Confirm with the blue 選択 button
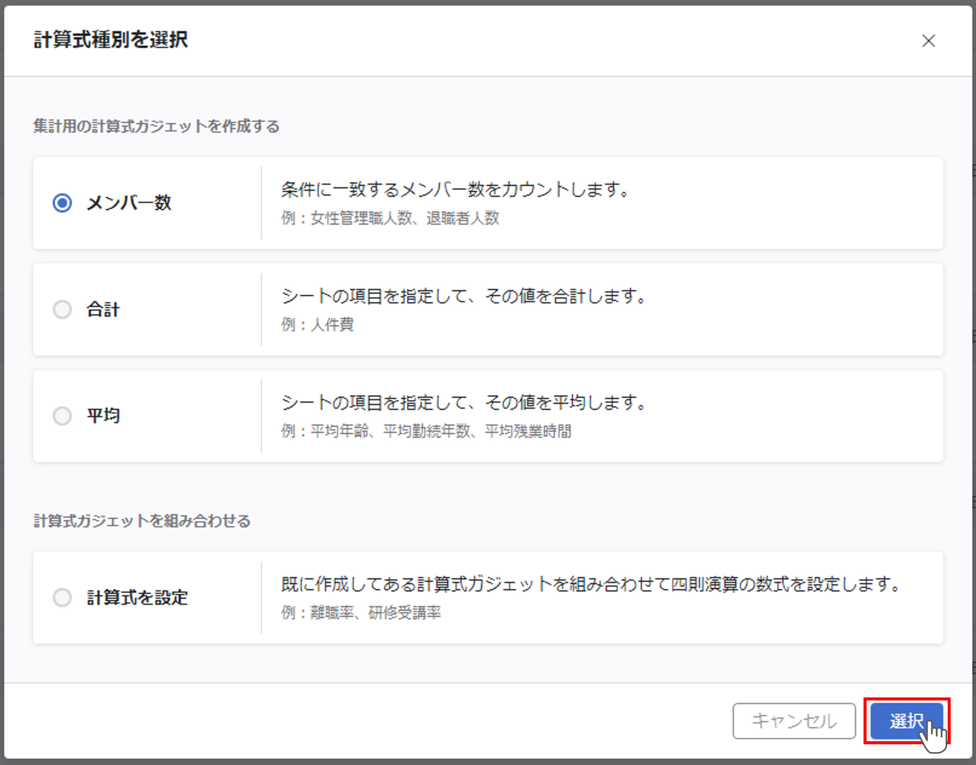The width and height of the screenshot is (976, 765). pos(906,721)
